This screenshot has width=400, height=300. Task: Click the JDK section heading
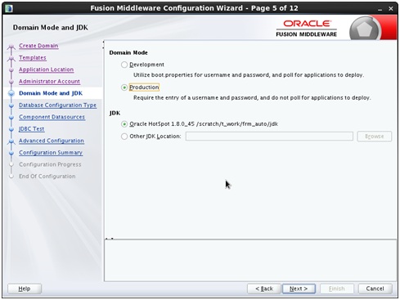[x=115, y=113]
